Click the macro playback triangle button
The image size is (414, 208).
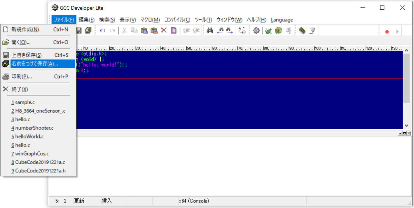pyautogui.click(x=397, y=31)
